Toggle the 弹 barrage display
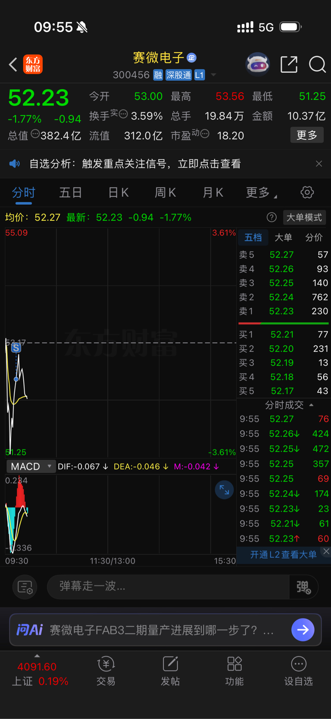Screen dimensions: 331x719 point(303,587)
